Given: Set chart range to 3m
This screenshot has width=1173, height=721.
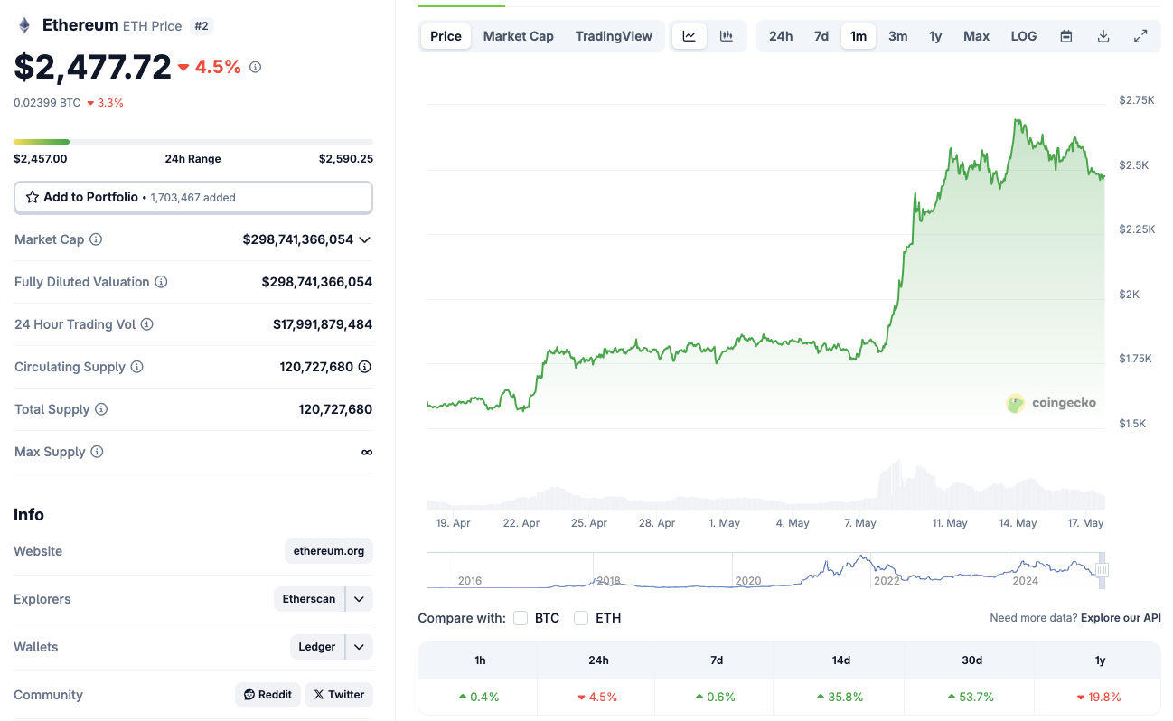Looking at the screenshot, I should [897, 36].
